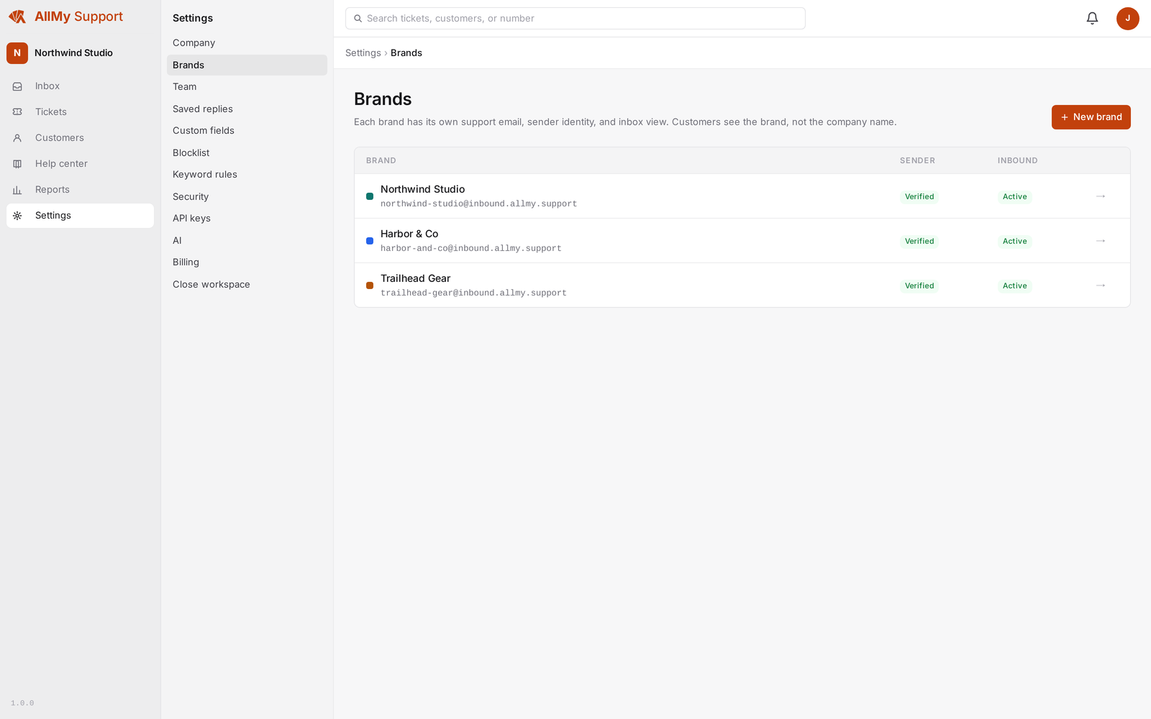The width and height of the screenshot is (1151, 719).
Task: Go to Inbox in the sidebar
Action: [x=80, y=86]
